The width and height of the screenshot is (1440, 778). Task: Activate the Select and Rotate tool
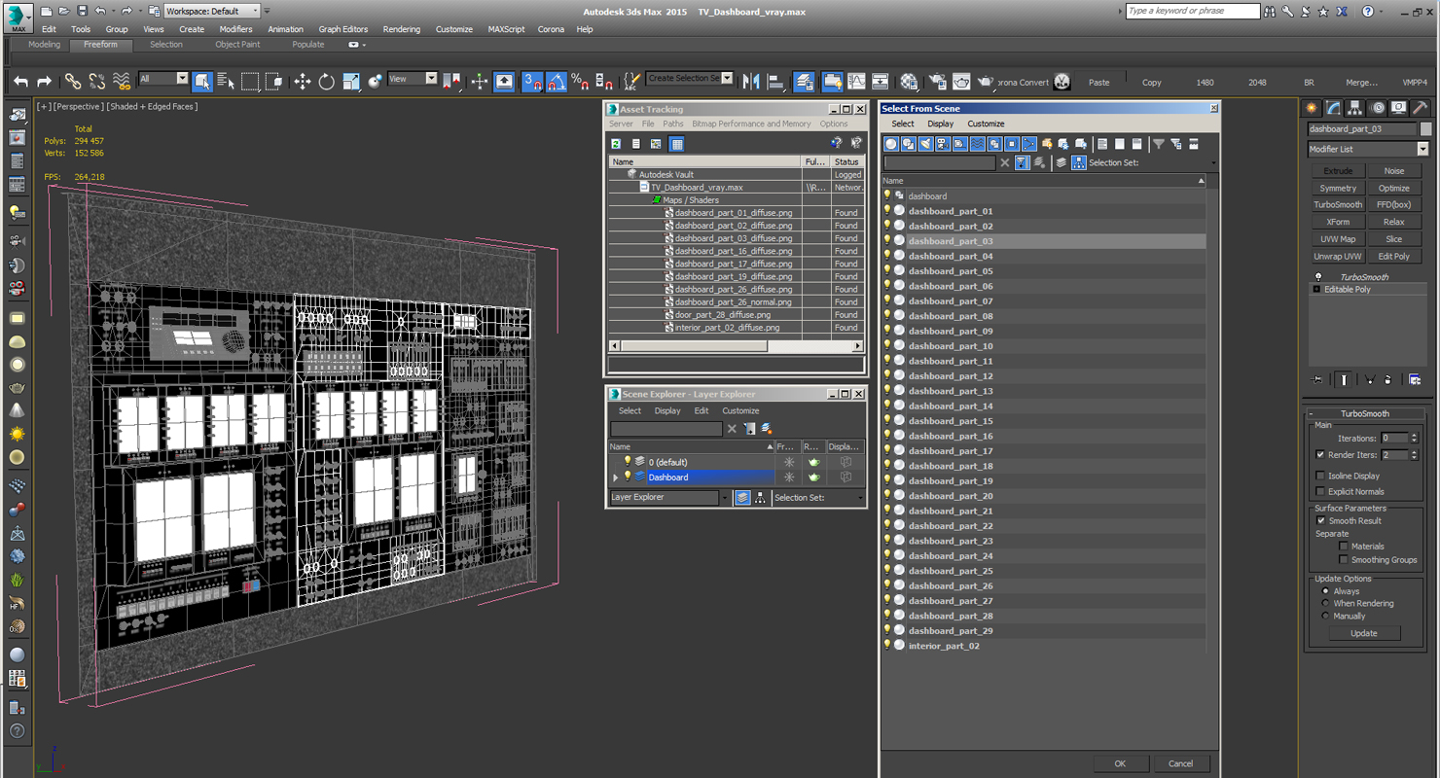tap(327, 82)
